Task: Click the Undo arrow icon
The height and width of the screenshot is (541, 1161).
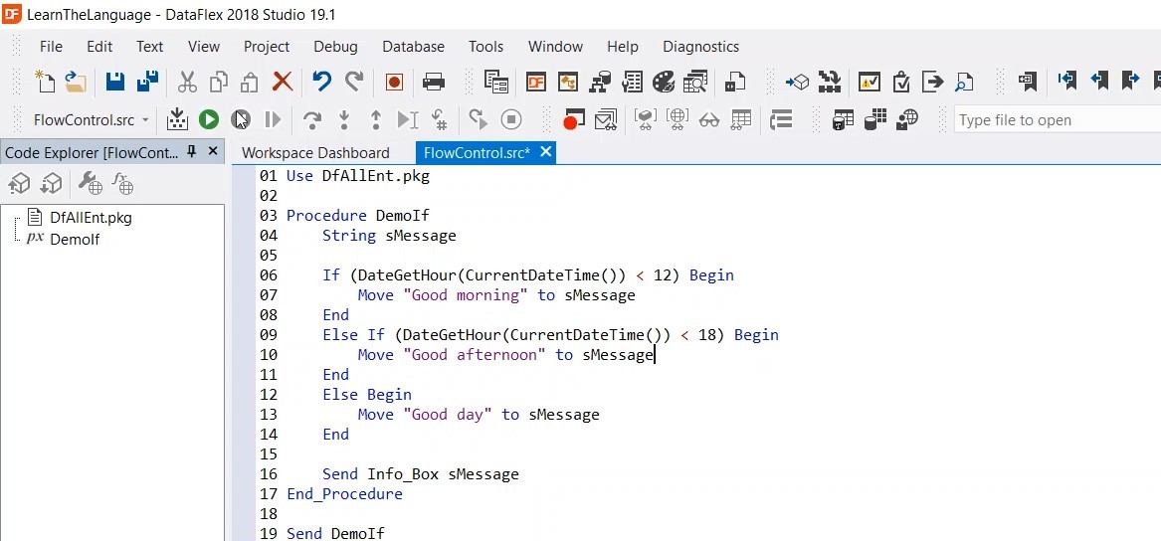Action: [321, 82]
